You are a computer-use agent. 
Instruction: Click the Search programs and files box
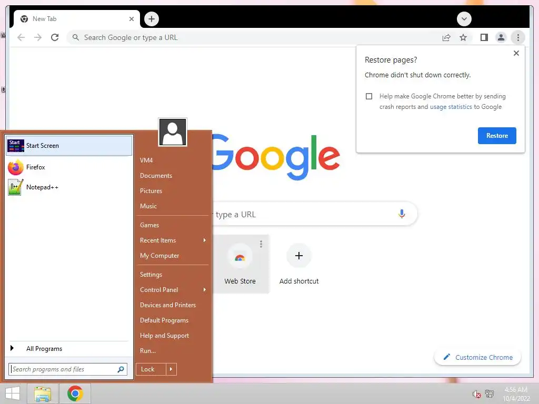tap(68, 369)
